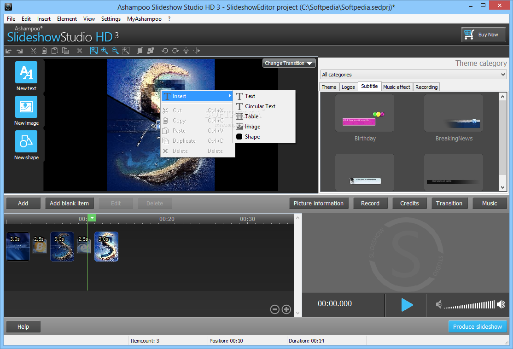Click the zoom selection dashed magnifier icon
Image resolution: width=513 pixels, height=349 pixels.
[126, 51]
